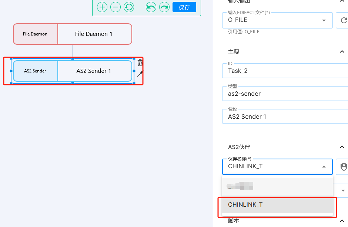Collapse the 伙伴名称 dropdown arrow
Screen dimensions: 348x227
[324, 167]
